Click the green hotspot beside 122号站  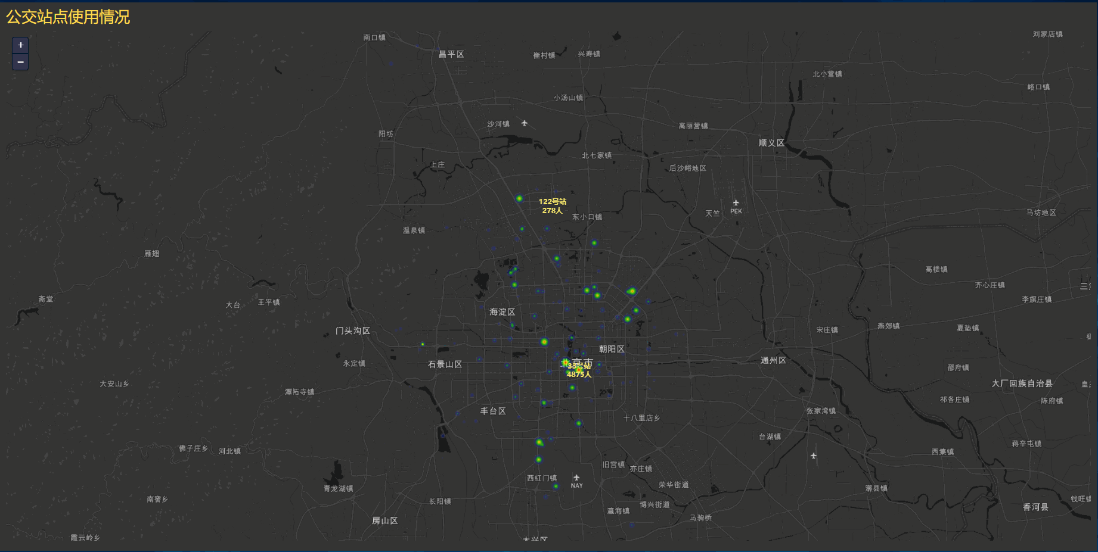click(519, 198)
